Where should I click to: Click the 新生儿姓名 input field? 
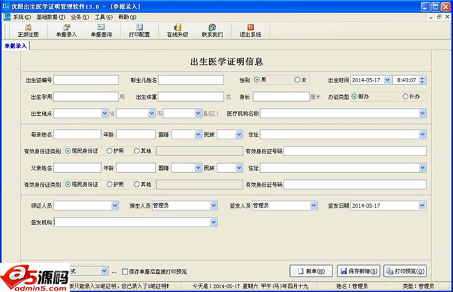tap(191, 80)
